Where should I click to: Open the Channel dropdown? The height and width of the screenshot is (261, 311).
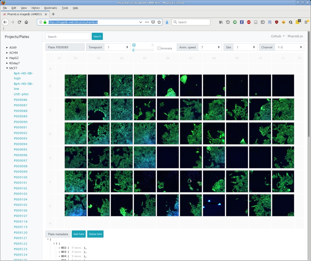289,47
